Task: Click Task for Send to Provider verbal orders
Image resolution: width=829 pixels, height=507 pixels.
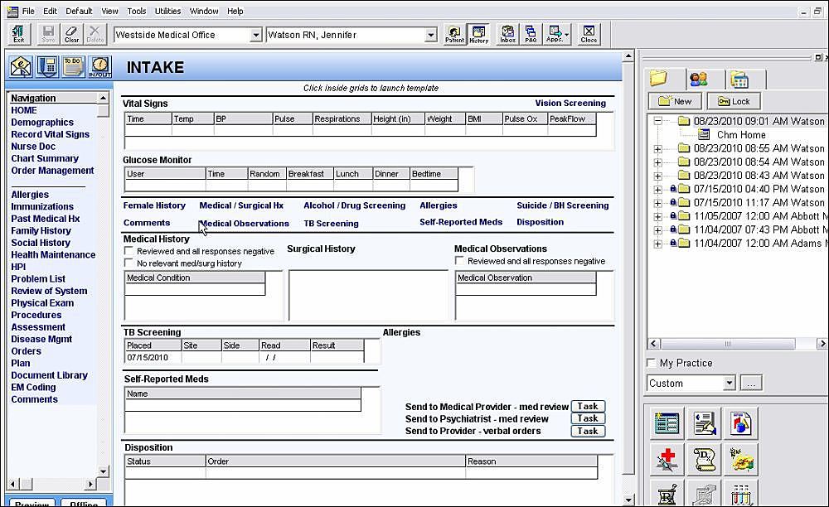Action: 588,431
